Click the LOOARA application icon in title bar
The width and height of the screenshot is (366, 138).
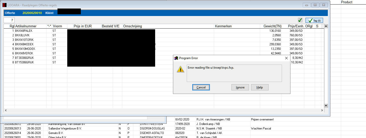4,5
